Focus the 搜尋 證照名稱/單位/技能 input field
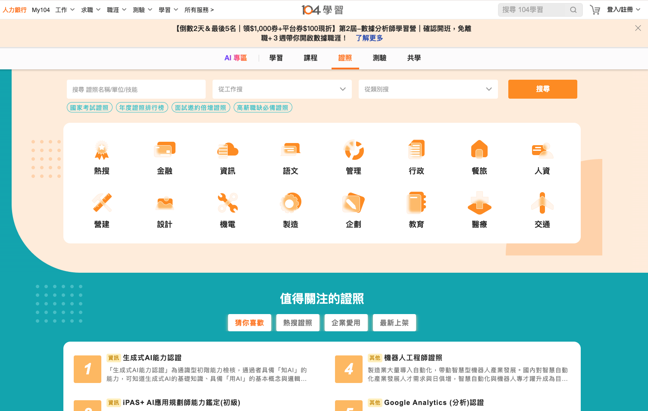This screenshot has width=648, height=411. [136, 89]
